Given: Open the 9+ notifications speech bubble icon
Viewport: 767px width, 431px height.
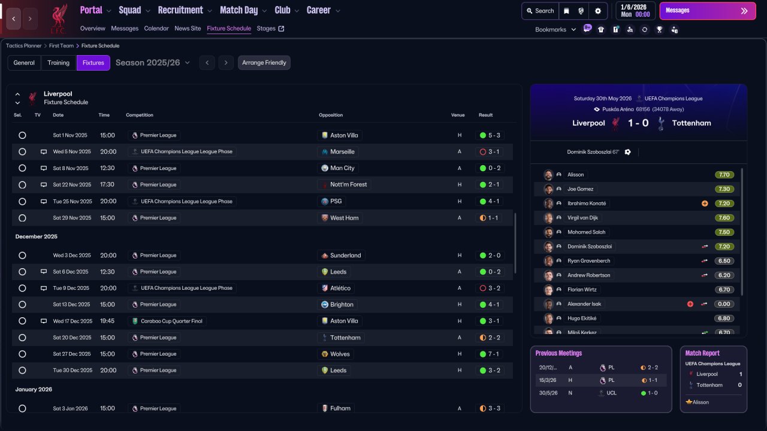Looking at the screenshot, I should [587, 29].
